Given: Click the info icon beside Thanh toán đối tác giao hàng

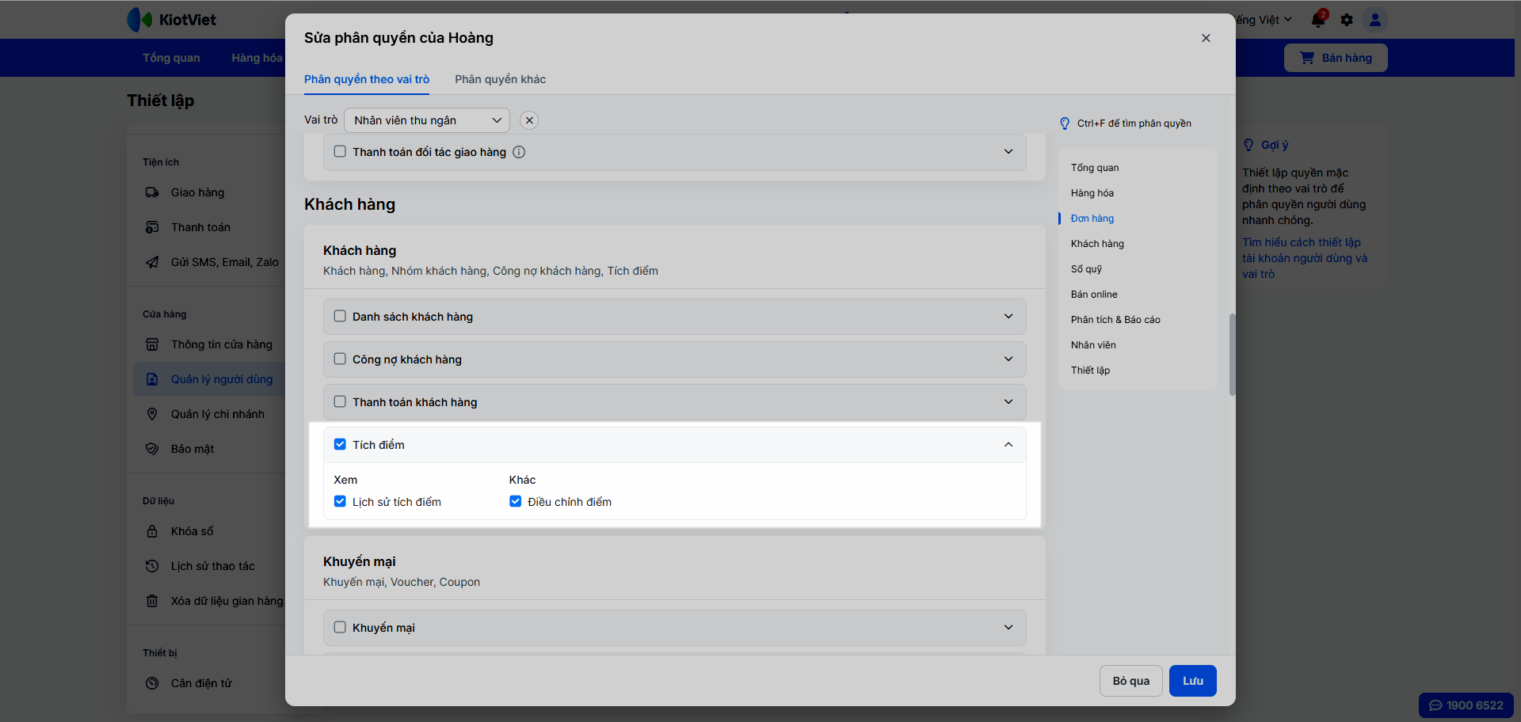Looking at the screenshot, I should (519, 152).
